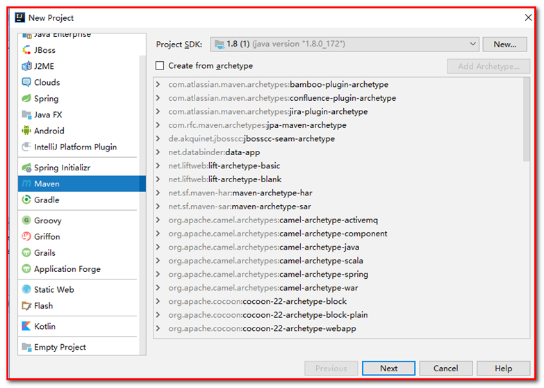
Task: Expand camel-archetype-activemq entry
Action: pyautogui.click(x=158, y=220)
